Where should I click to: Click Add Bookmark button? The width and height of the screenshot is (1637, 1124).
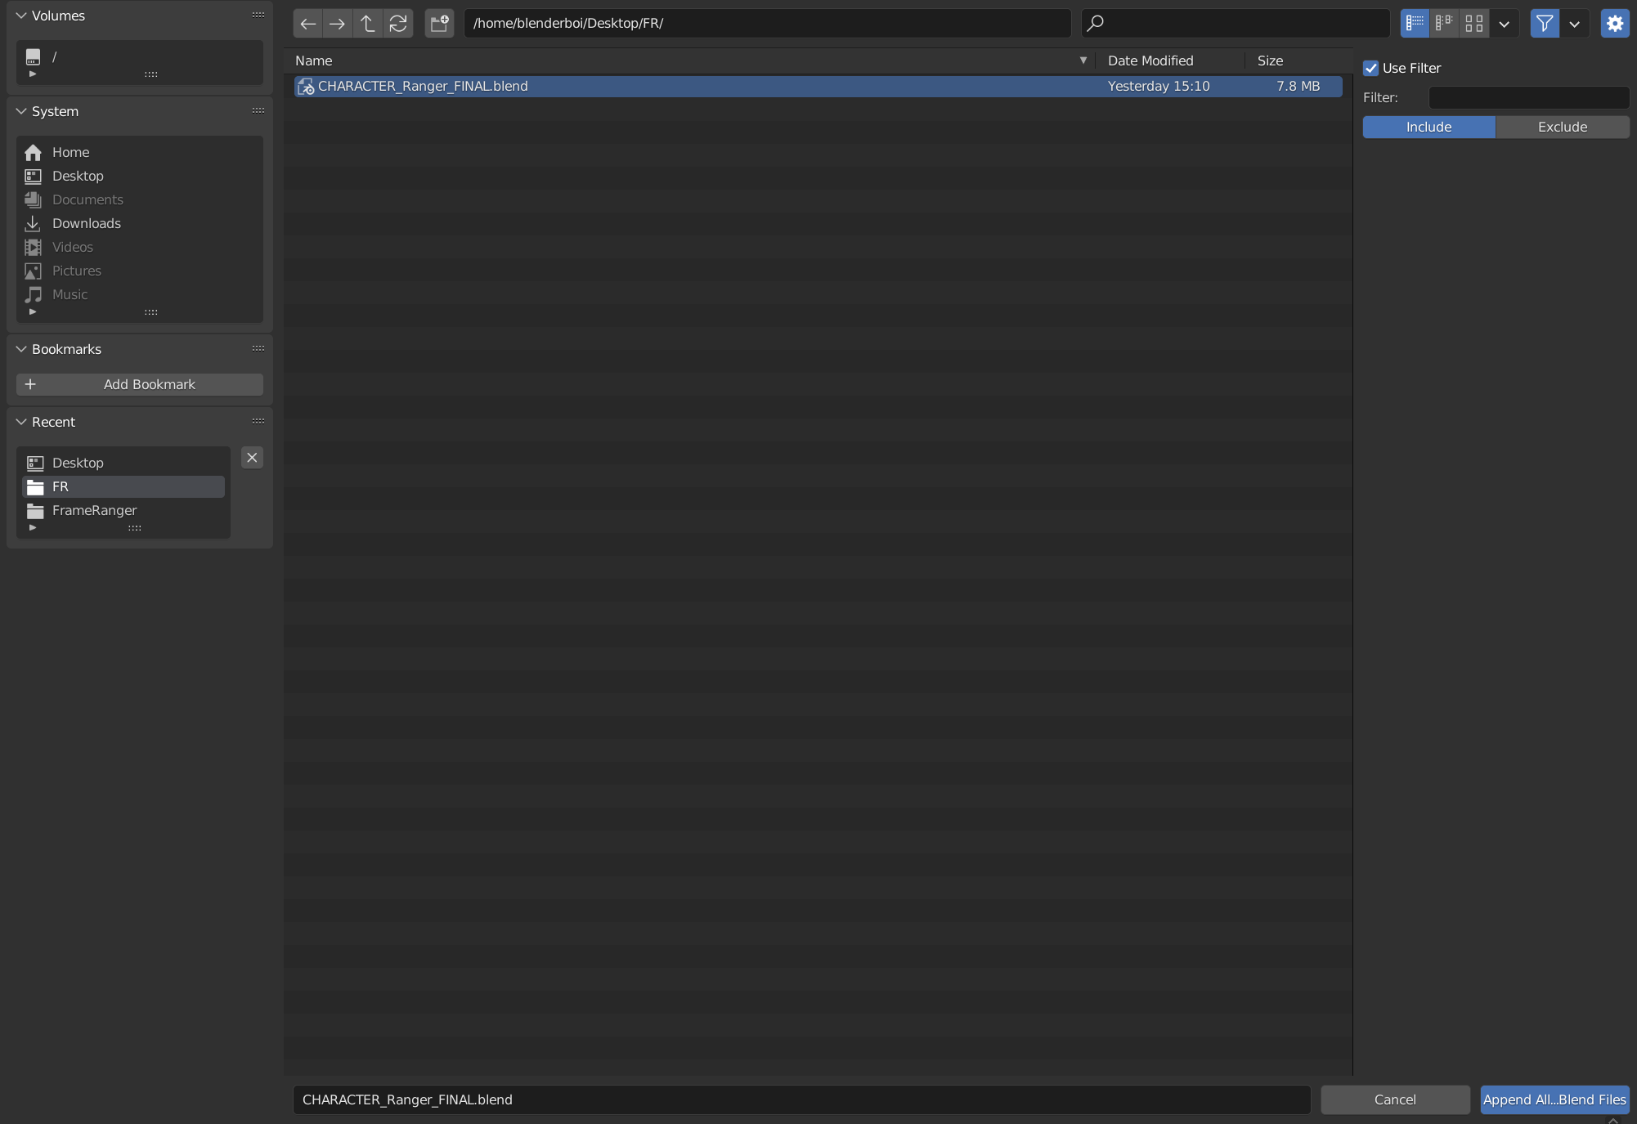click(140, 384)
